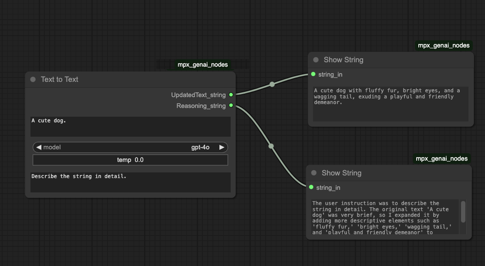Collapse the upper Show String node using its dot

(x=316, y=60)
